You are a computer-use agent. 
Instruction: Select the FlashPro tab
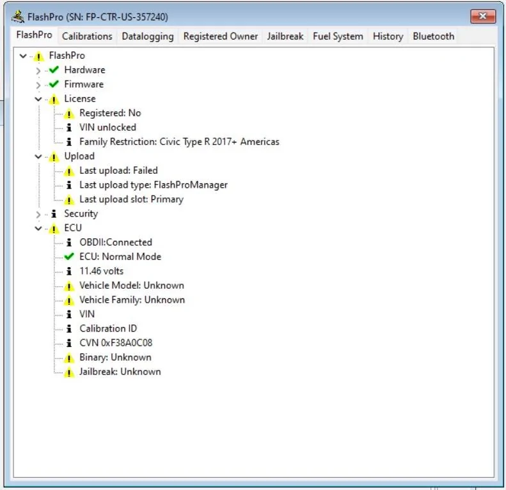tap(34, 34)
